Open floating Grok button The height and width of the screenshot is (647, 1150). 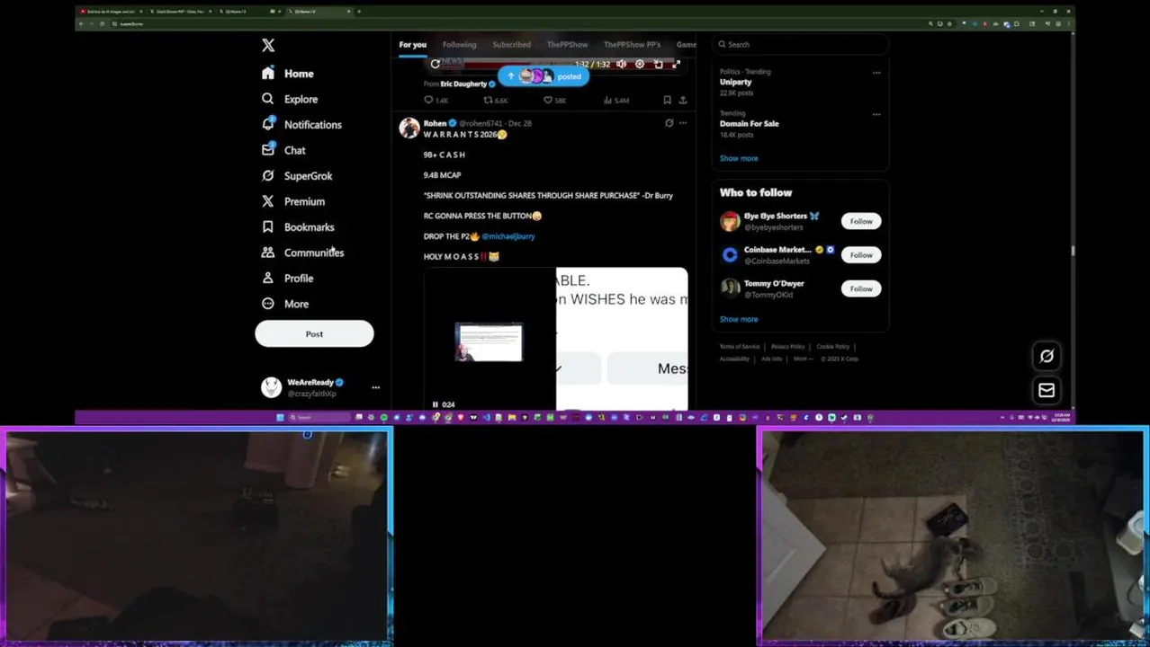(x=1047, y=356)
